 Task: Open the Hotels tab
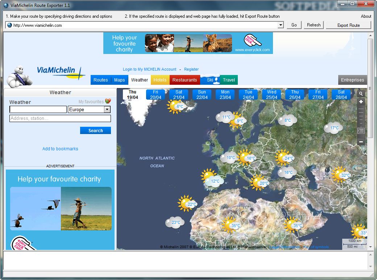[x=160, y=80]
